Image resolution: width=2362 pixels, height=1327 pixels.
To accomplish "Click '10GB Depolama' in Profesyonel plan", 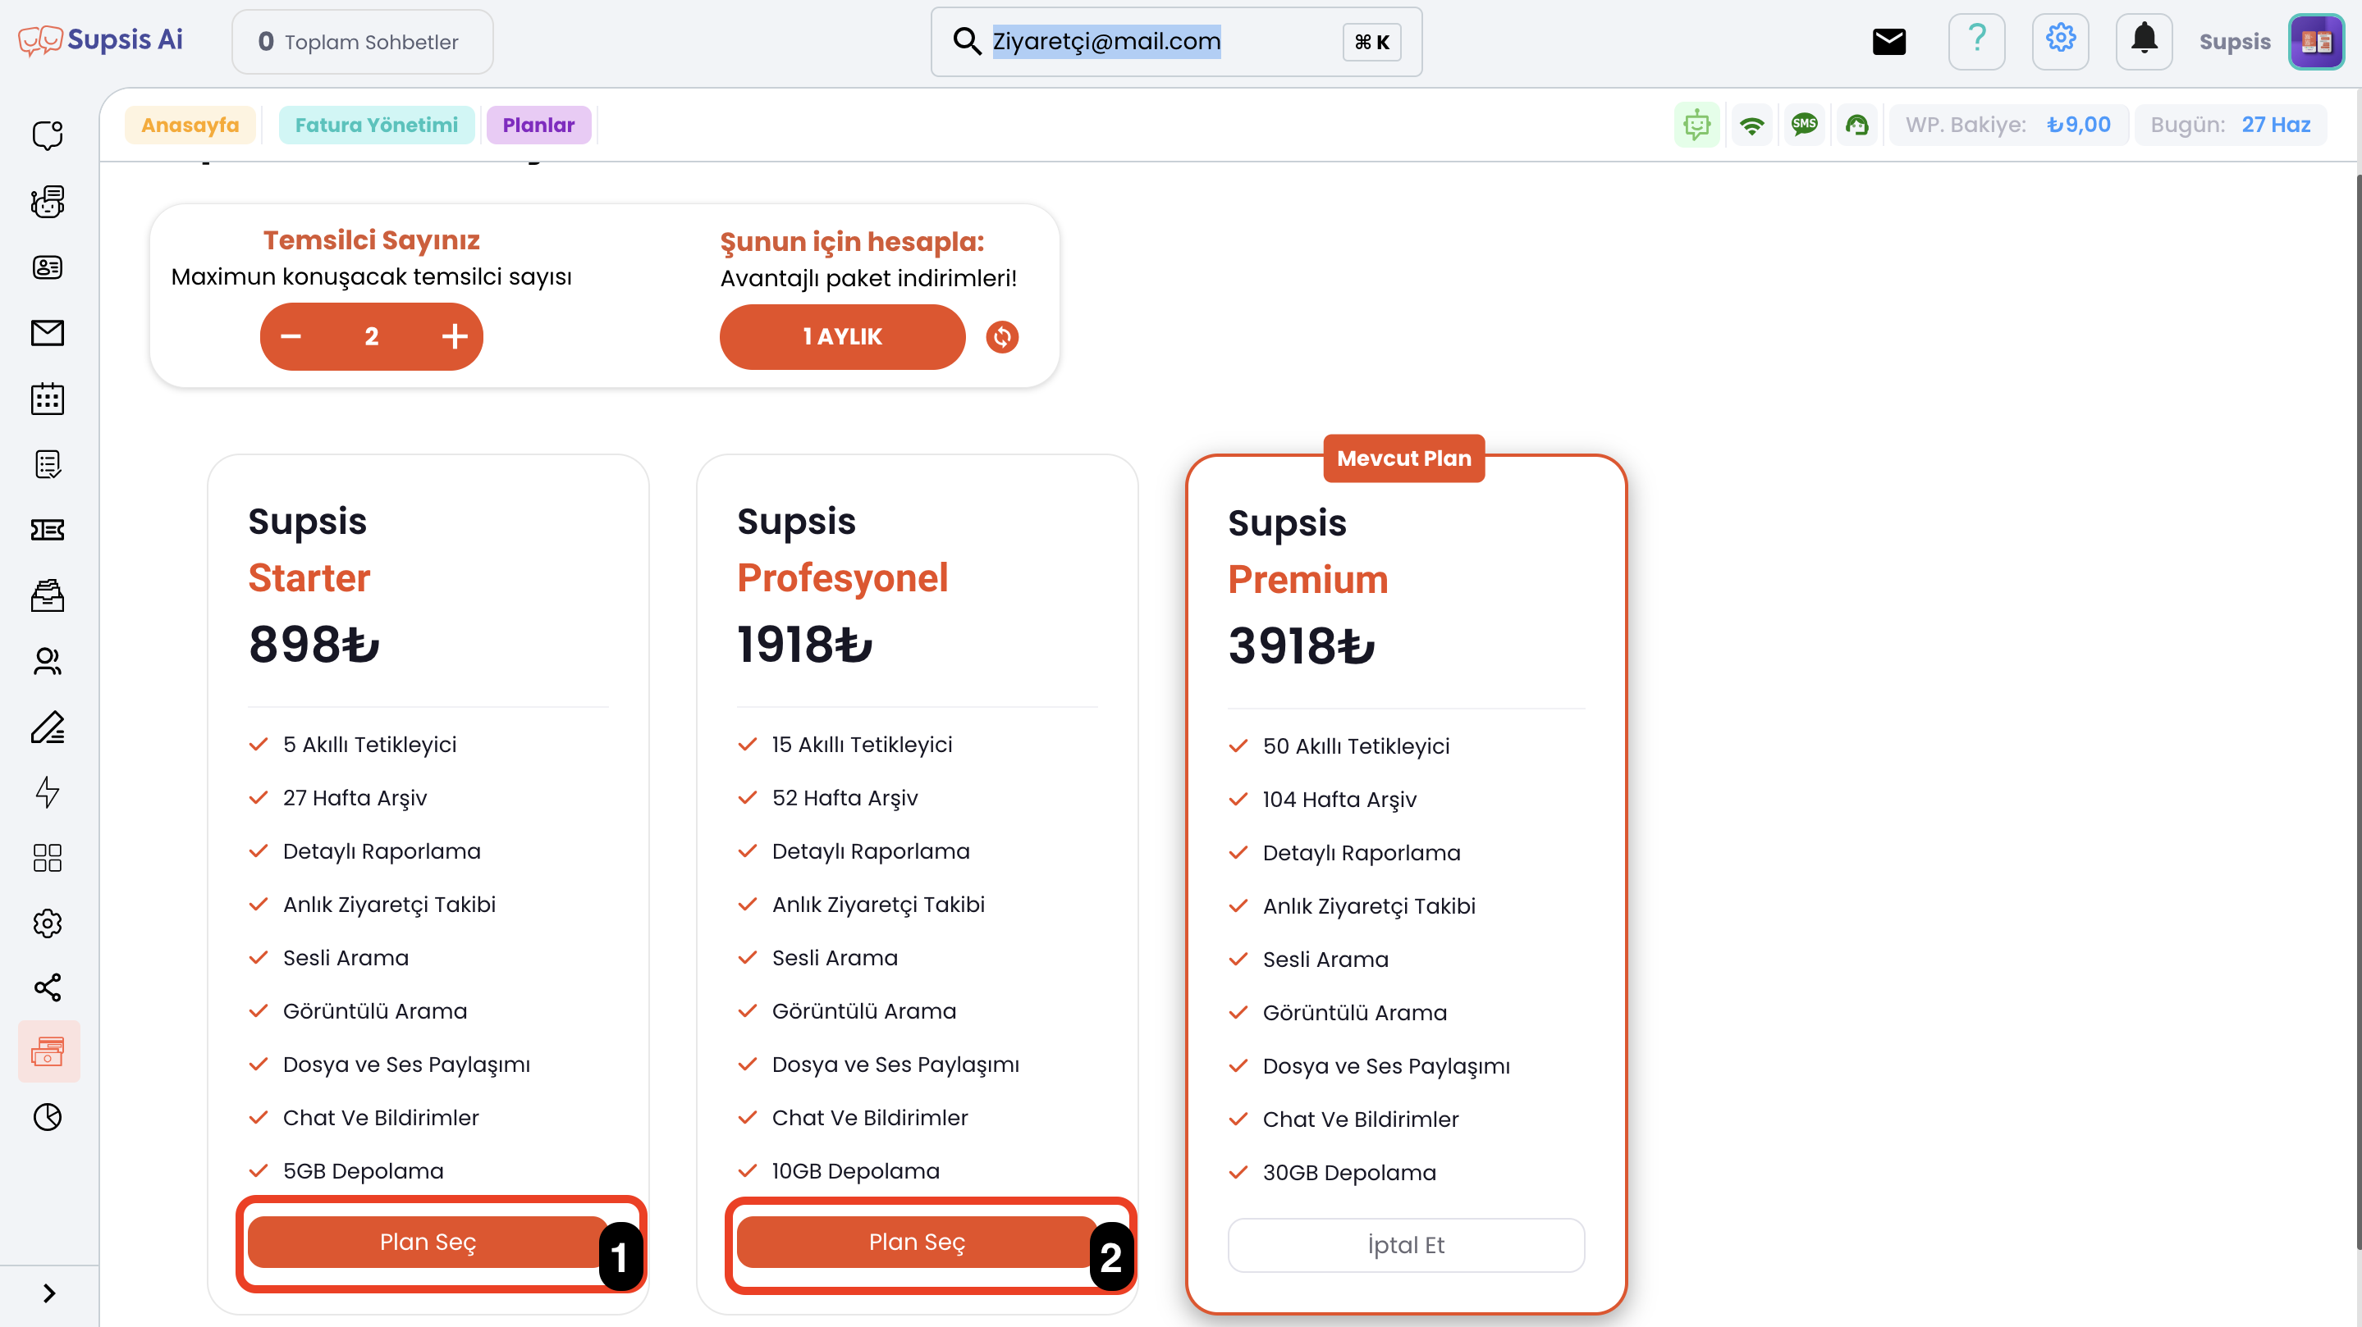I will pos(855,1170).
